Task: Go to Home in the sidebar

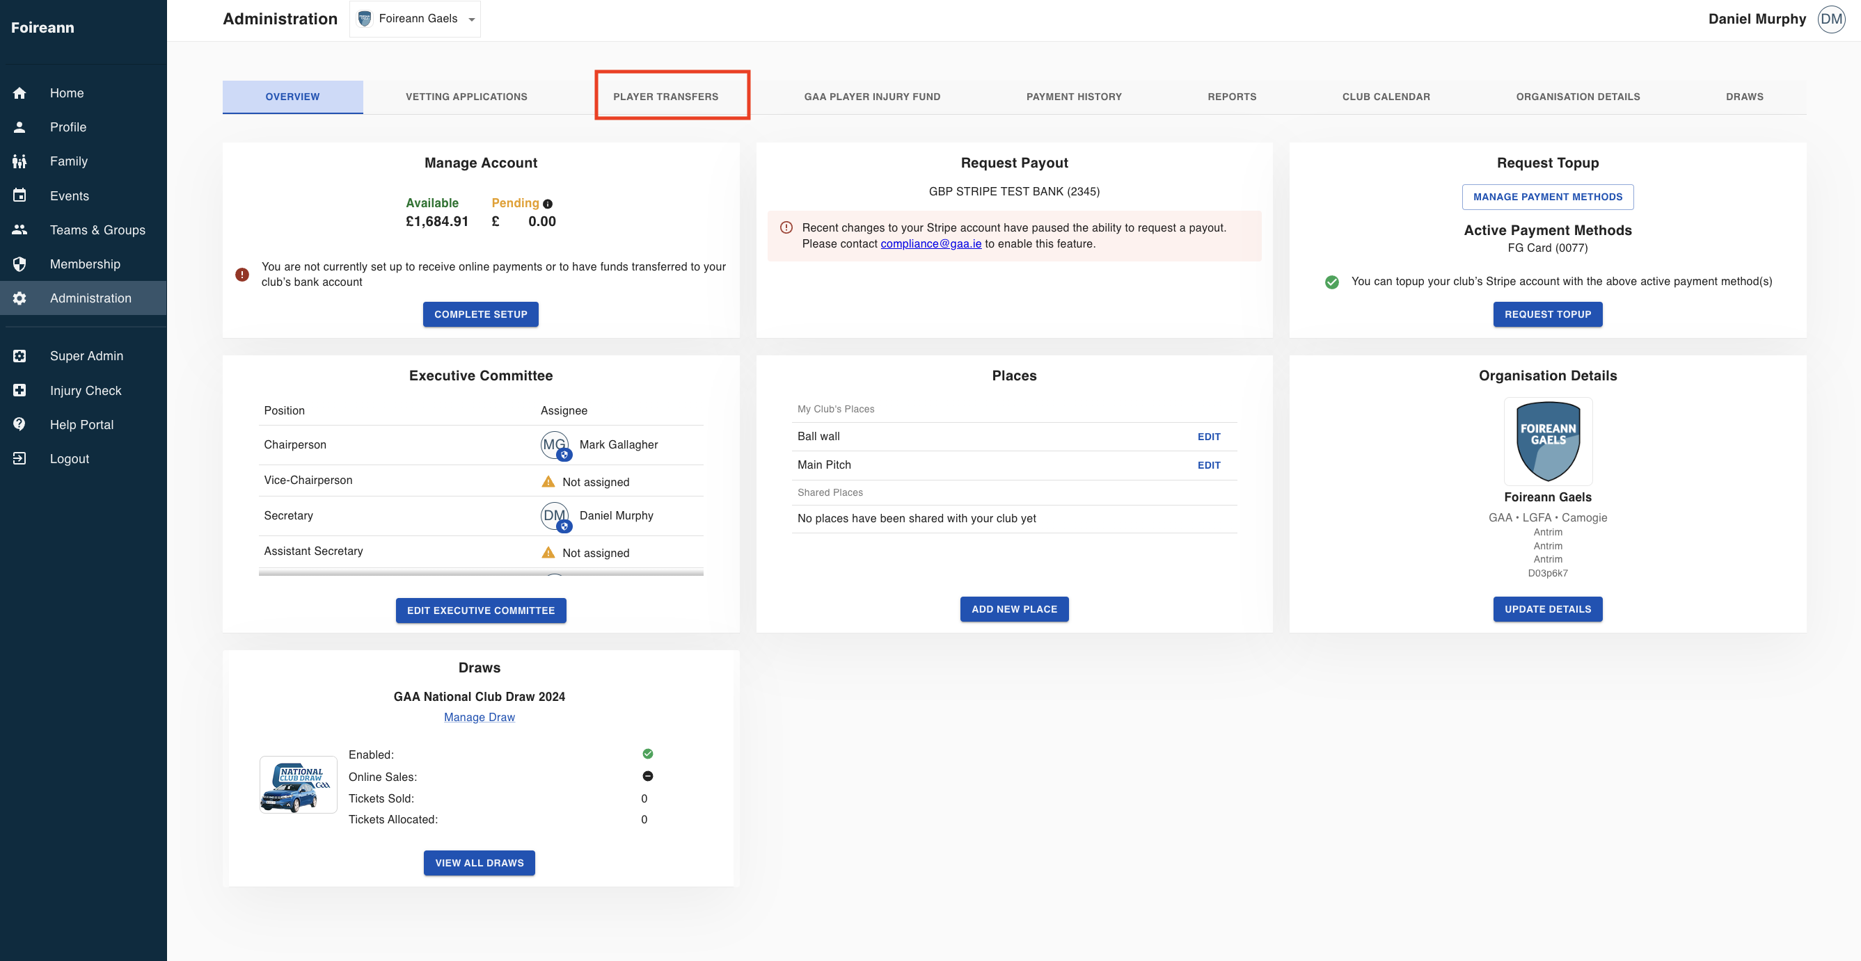Action: (83, 93)
